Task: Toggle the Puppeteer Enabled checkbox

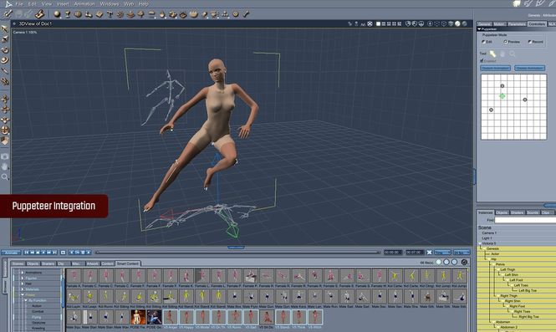Action: pyautogui.click(x=482, y=61)
